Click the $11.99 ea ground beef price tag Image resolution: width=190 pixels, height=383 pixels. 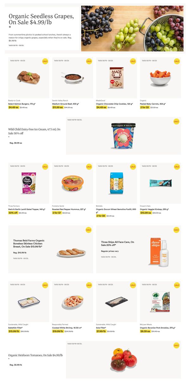58,107
